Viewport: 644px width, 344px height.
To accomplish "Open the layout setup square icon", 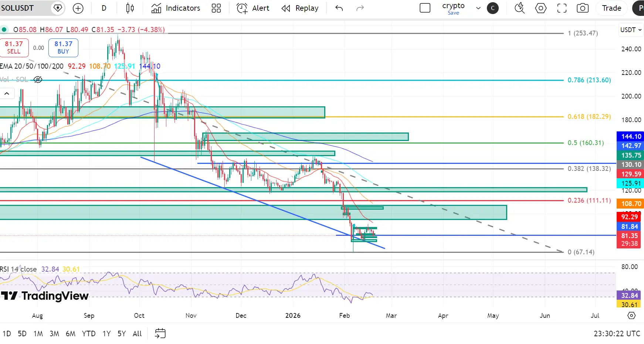I will pyautogui.click(x=425, y=8).
